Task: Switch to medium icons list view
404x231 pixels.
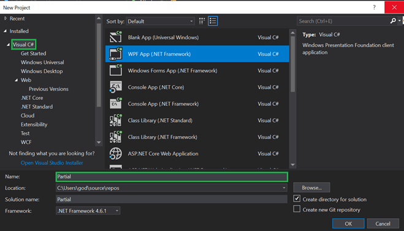Action: coord(213,21)
